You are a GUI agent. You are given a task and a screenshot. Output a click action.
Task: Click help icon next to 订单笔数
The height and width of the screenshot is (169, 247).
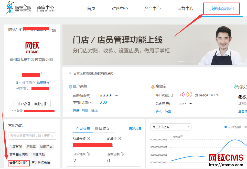click(x=88, y=154)
